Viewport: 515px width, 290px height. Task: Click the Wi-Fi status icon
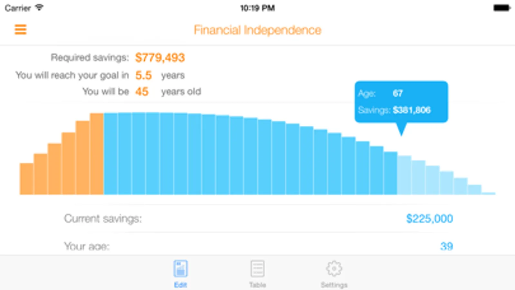[39, 7]
